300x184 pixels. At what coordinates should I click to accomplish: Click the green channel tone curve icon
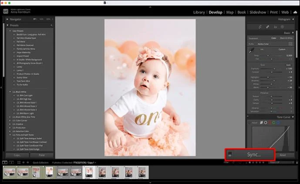[273, 123]
